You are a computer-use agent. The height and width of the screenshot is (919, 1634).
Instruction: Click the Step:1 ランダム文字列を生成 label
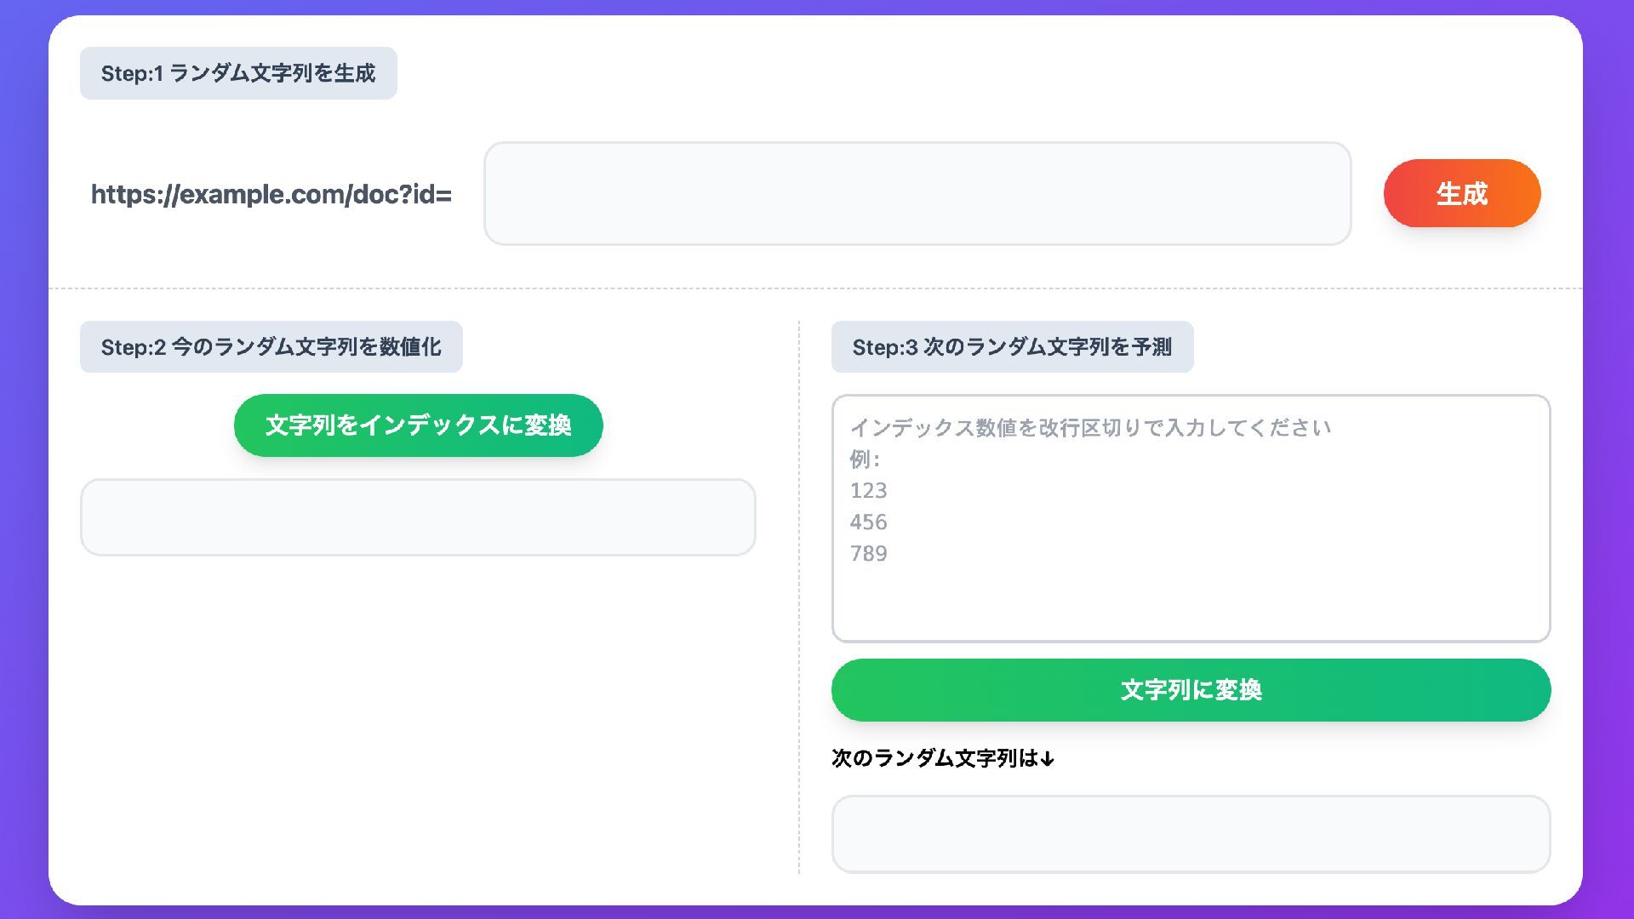click(x=238, y=73)
